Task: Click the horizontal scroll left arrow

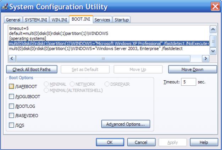Action: pos(12,58)
